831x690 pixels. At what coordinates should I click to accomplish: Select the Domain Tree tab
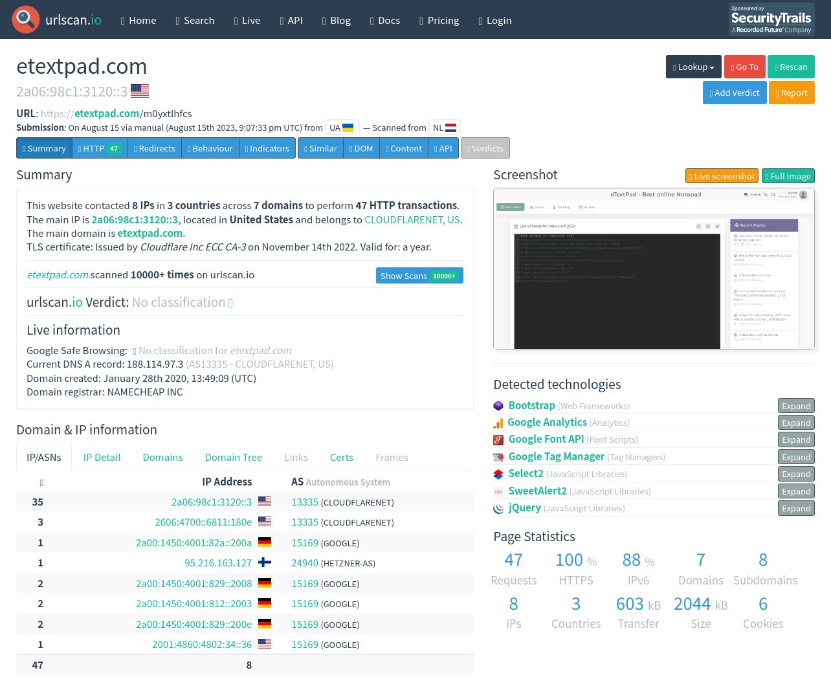234,457
